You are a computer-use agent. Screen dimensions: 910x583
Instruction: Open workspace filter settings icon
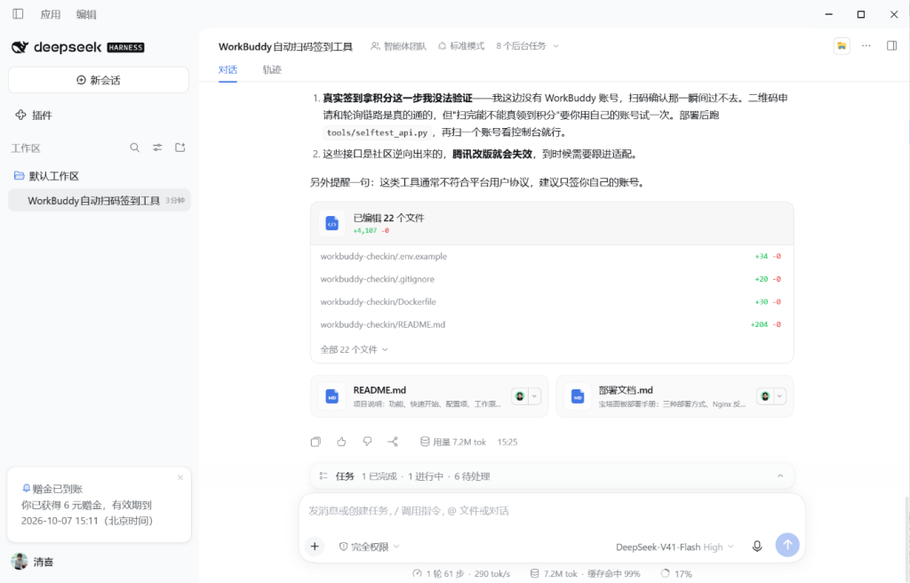(x=157, y=148)
